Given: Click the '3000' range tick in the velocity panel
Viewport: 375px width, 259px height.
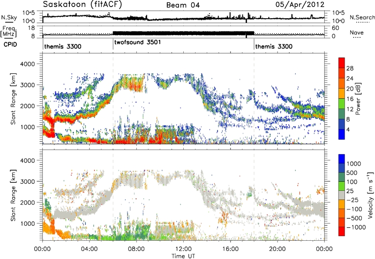Looking at the screenshot, I should [27, 181].
